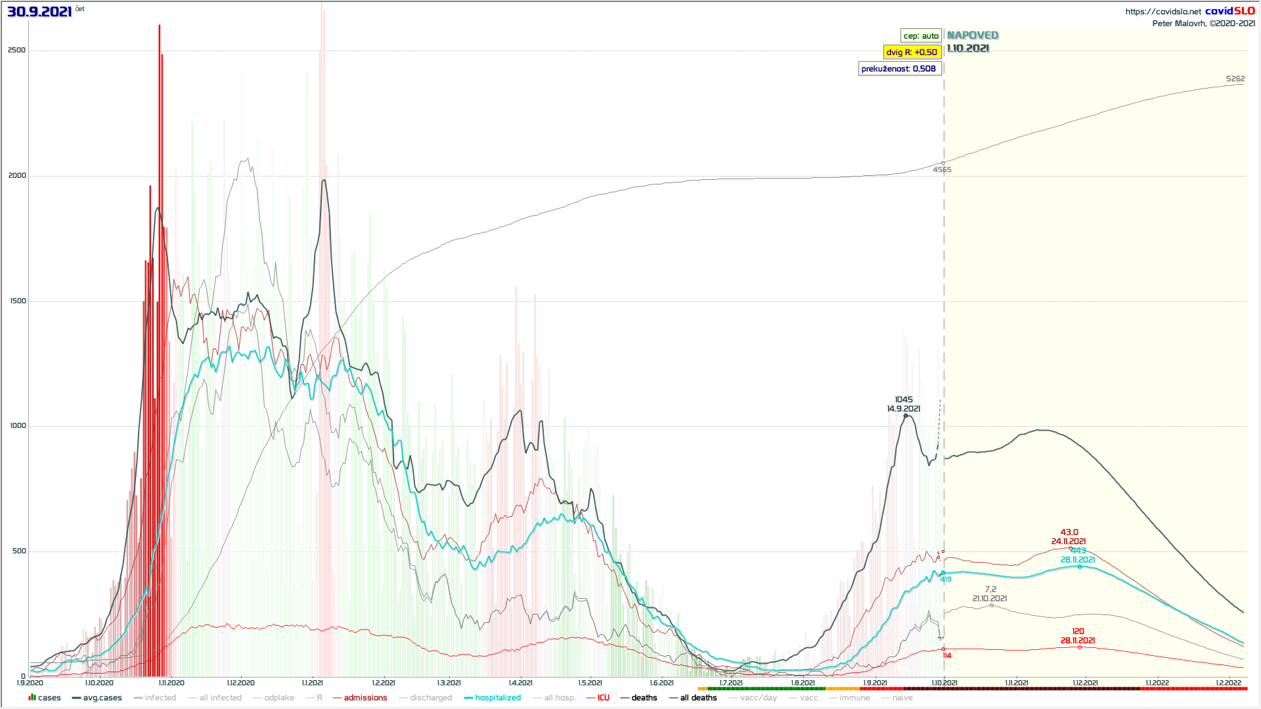1261x709 pixels.
Task: Hide the admissions series
Action: click(360, 698)
